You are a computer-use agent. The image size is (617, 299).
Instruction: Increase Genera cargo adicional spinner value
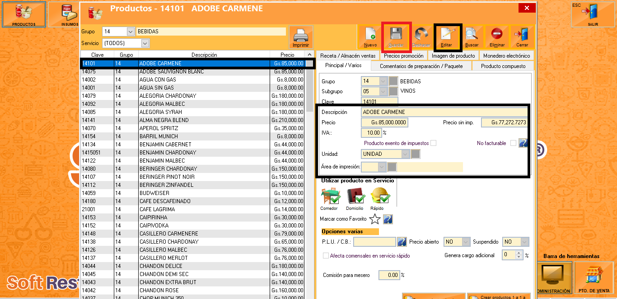pyautogui.click(x=519, y=253)
